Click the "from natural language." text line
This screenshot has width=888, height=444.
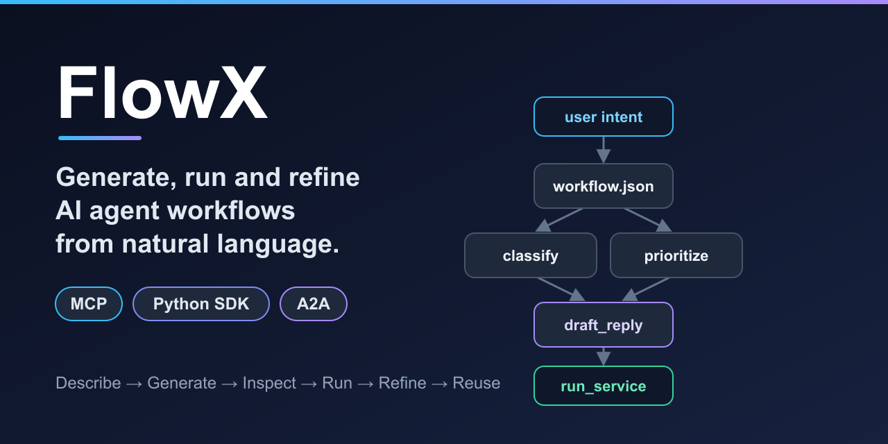coord(198,244)
